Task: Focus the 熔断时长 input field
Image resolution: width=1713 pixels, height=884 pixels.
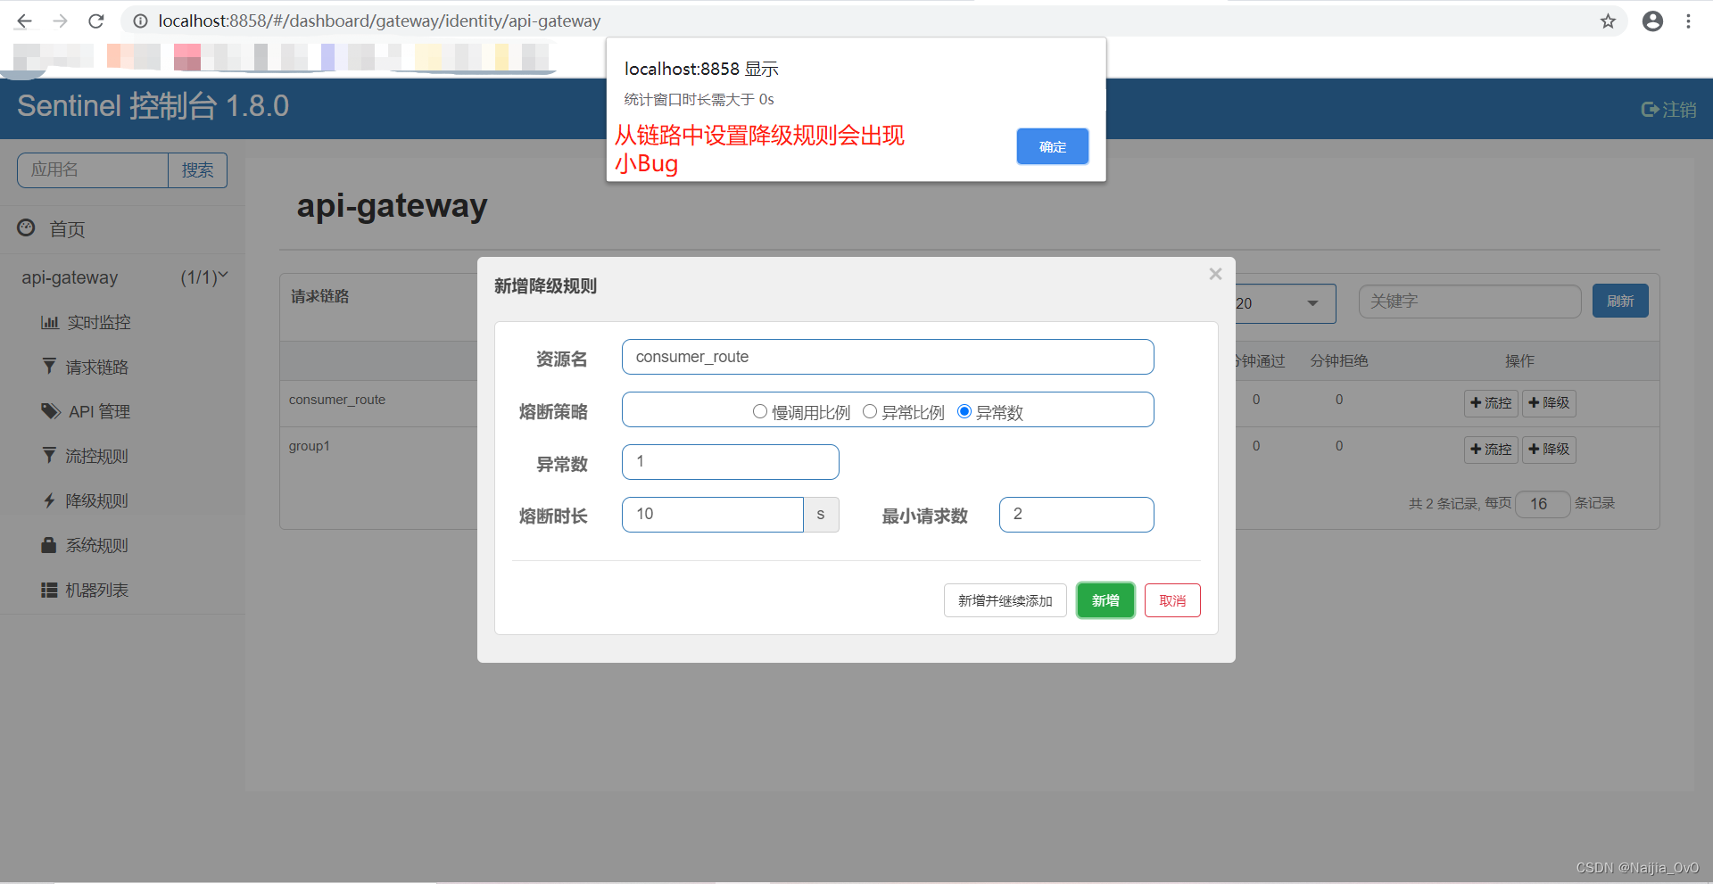Action: coord(713,515)
